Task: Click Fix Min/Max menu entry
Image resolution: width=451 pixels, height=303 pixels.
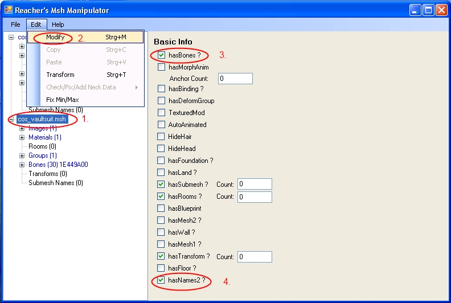Action: [63, 100]
